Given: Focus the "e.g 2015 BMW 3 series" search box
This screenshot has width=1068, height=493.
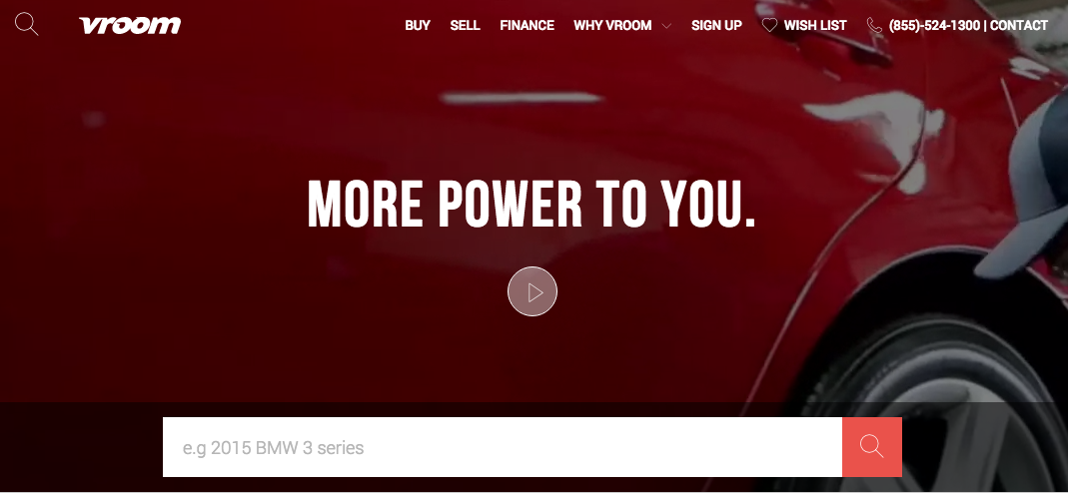Looking at the screenshot, I should [x=503, y=447].
